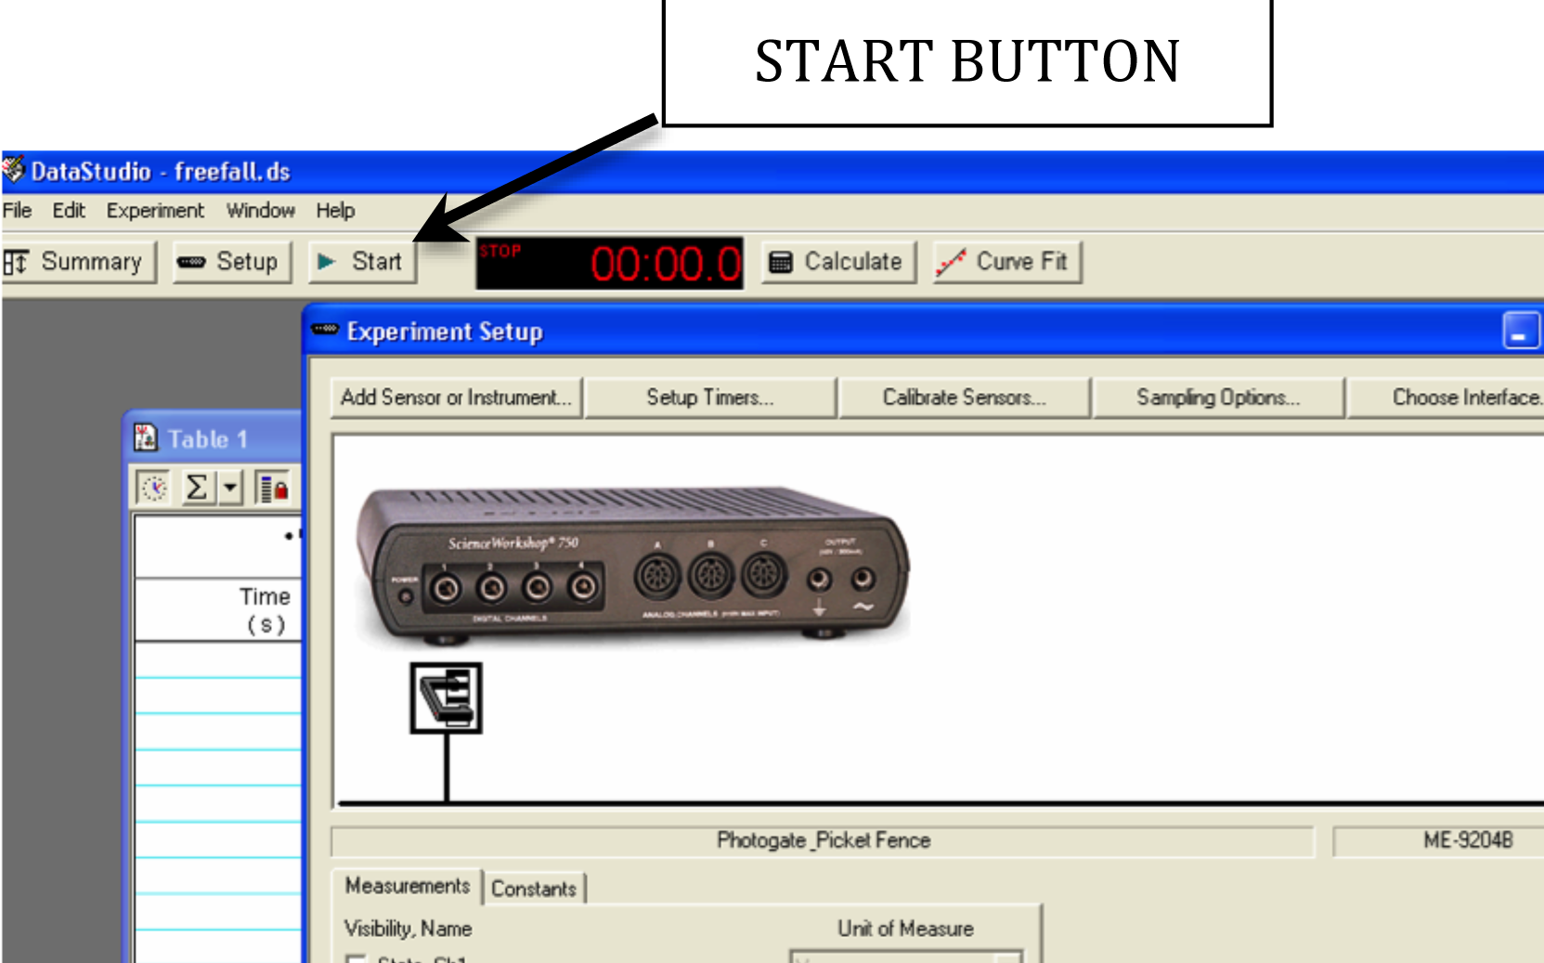Click the Table 1 clock time icon
The width and height of the screenshot is (1544, 963).
pos(153,487)
